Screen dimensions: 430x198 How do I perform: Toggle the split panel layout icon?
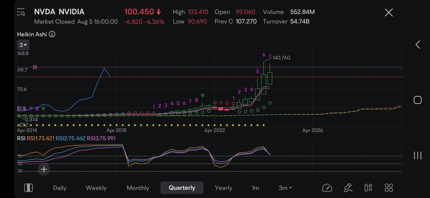28,188
